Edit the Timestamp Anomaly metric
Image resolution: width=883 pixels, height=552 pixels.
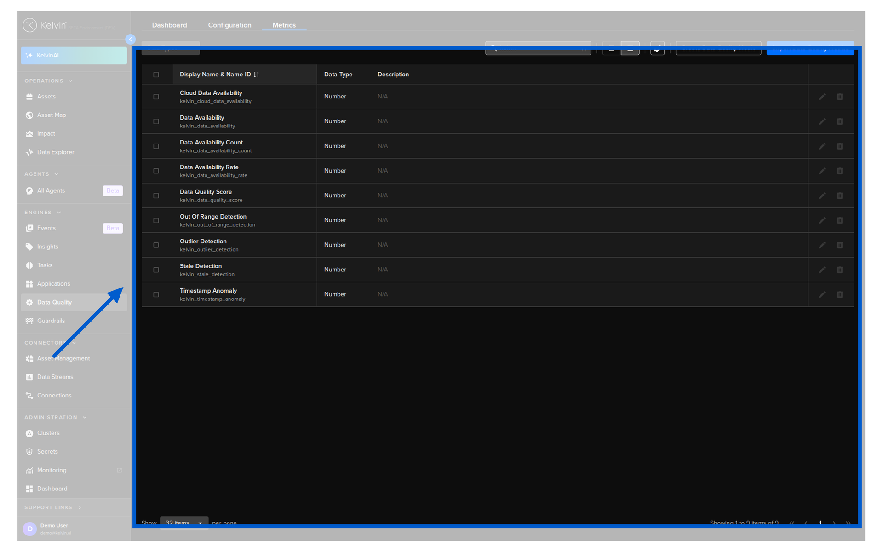pyautogui.click(x=822, y=294)
